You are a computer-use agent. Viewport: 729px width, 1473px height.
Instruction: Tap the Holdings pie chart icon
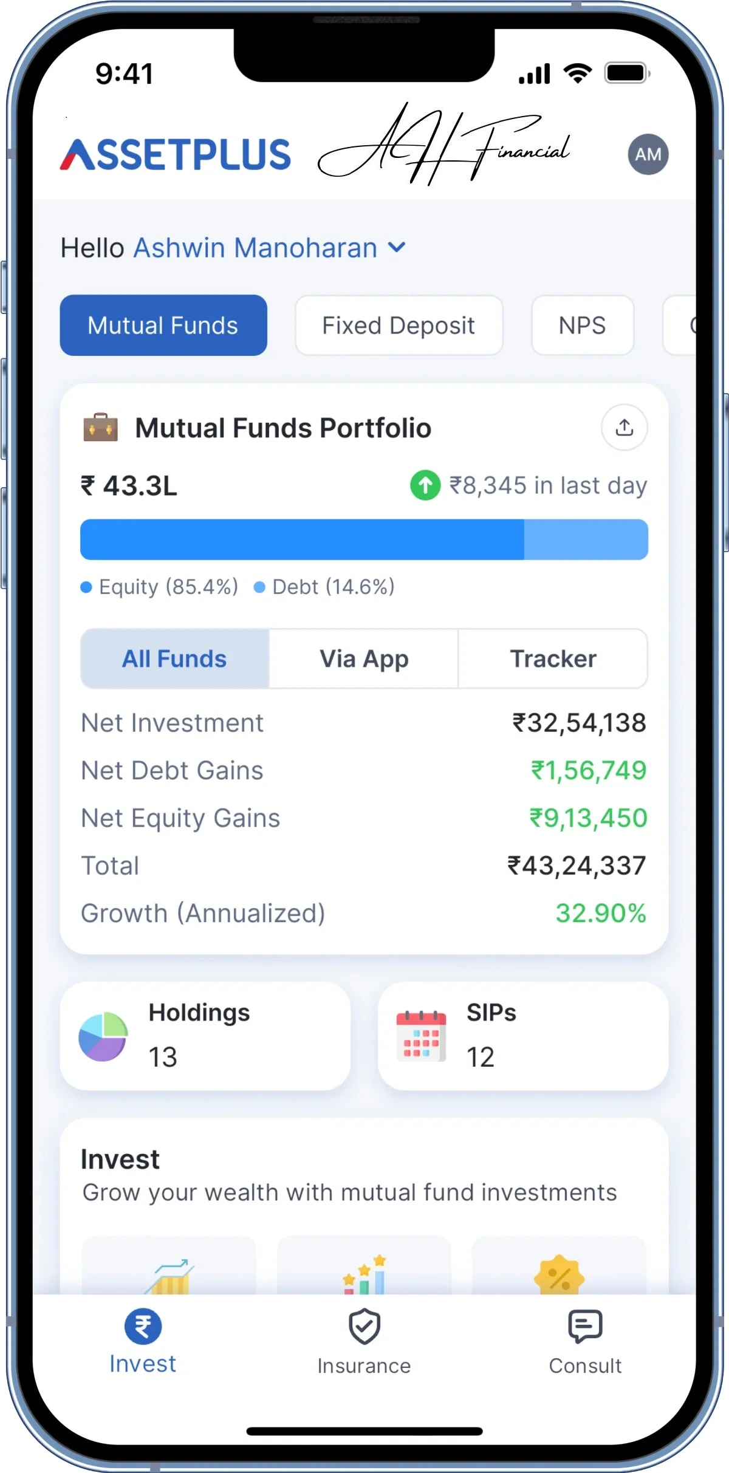tap(103, 1036)
